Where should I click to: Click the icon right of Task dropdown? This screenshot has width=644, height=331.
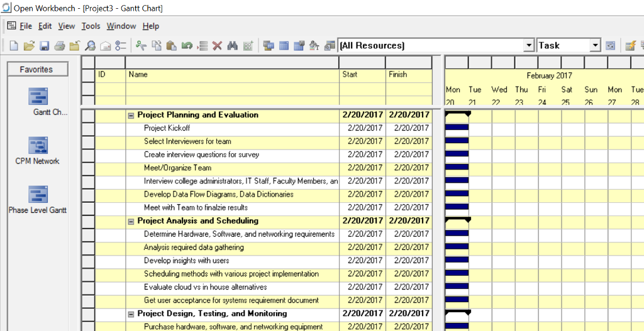click(x=610, y=45)
